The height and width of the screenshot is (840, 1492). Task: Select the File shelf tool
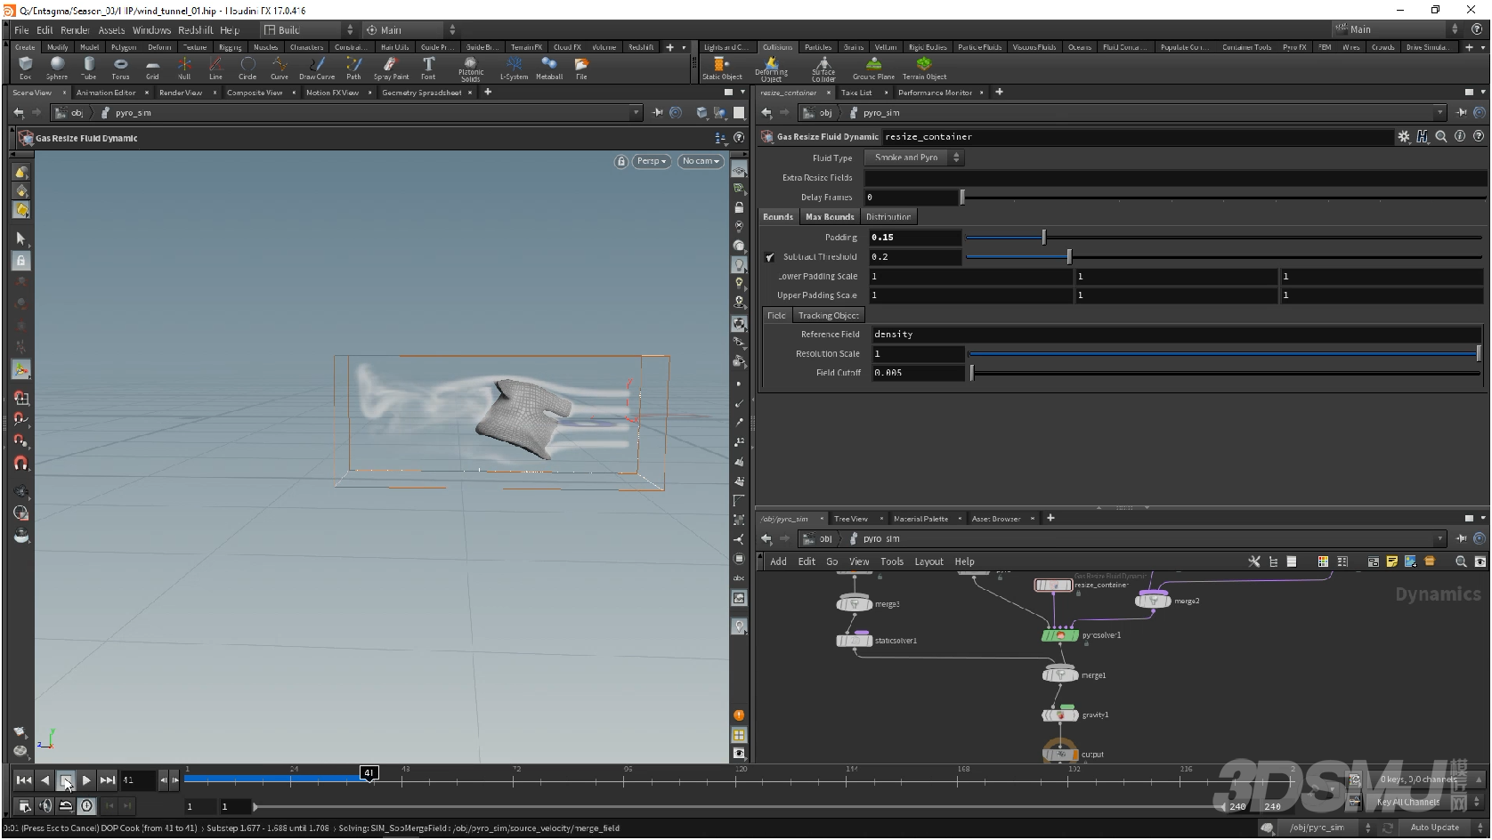click(581, 69)
